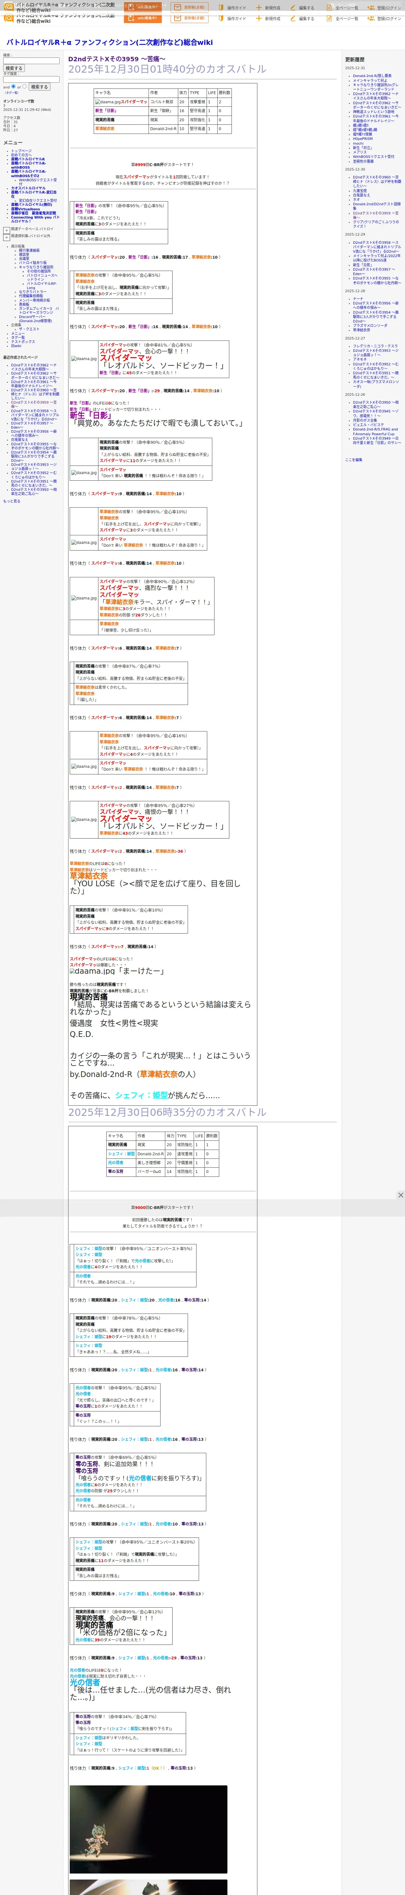Viewport: 405px width, 1895px height.
Task: Open 軽行事連絡板 board link
Action: 29,250
